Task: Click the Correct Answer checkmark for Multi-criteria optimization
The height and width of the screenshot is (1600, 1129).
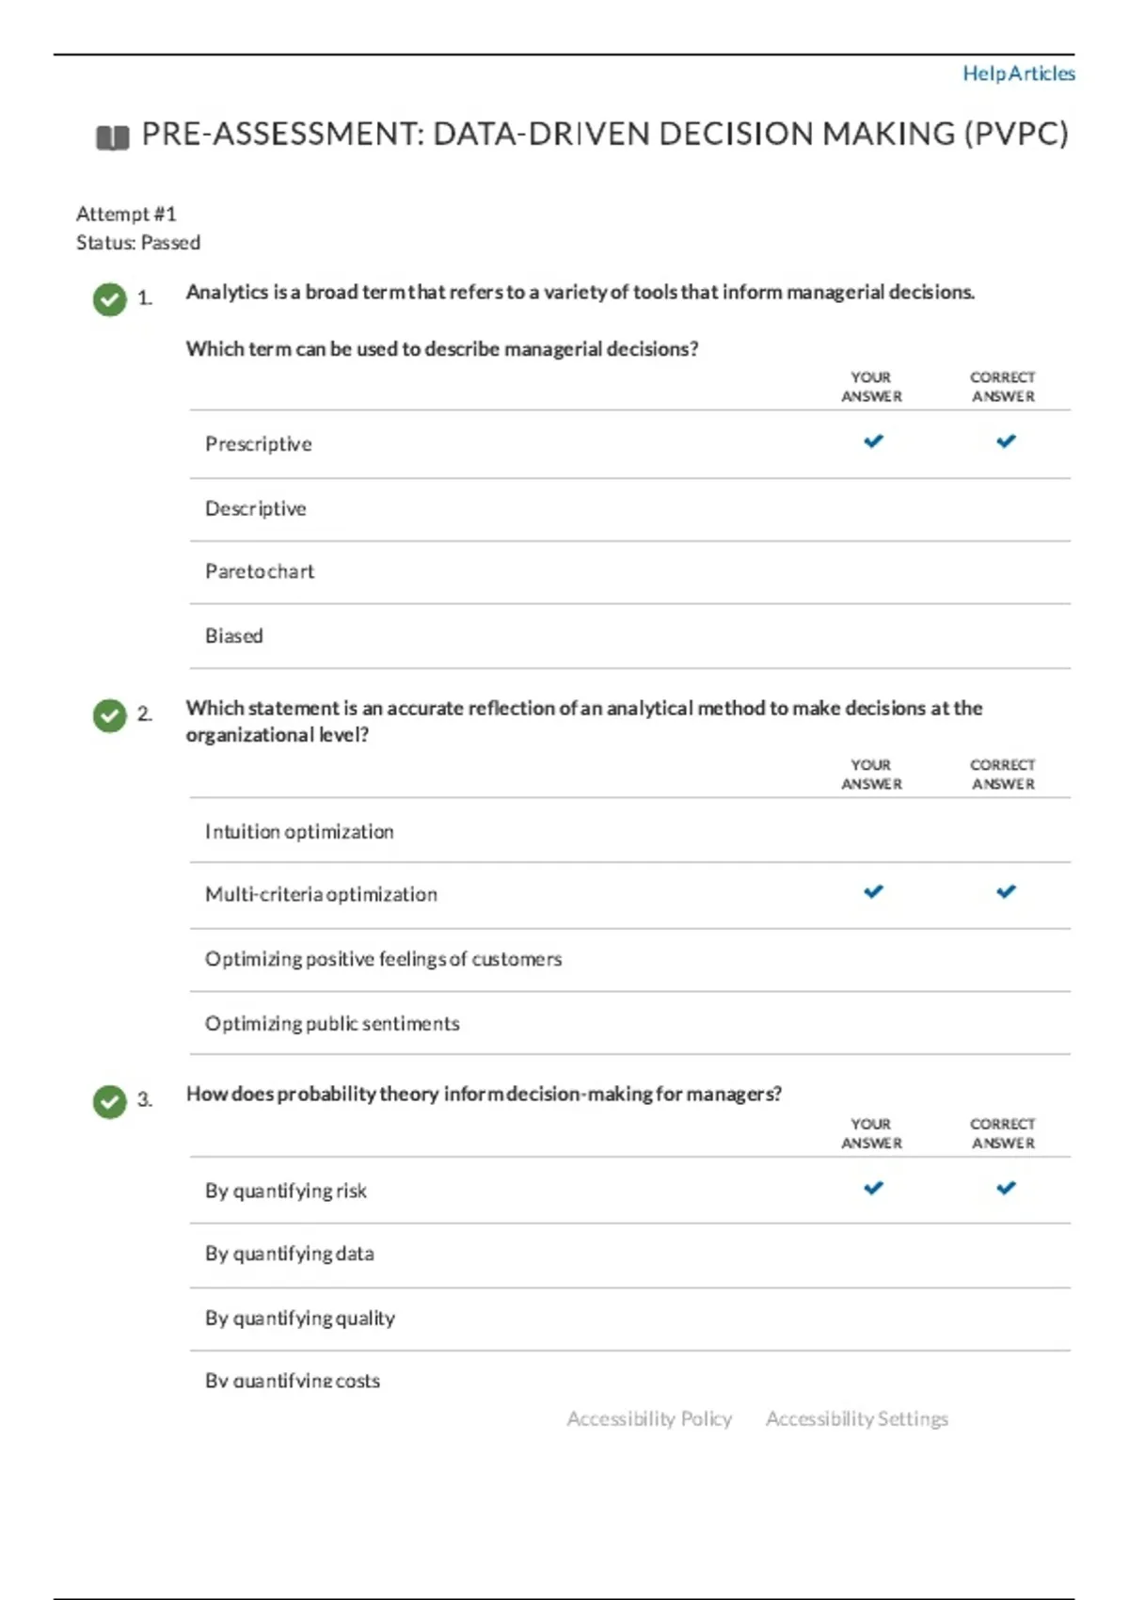Action: point(1006,891)
